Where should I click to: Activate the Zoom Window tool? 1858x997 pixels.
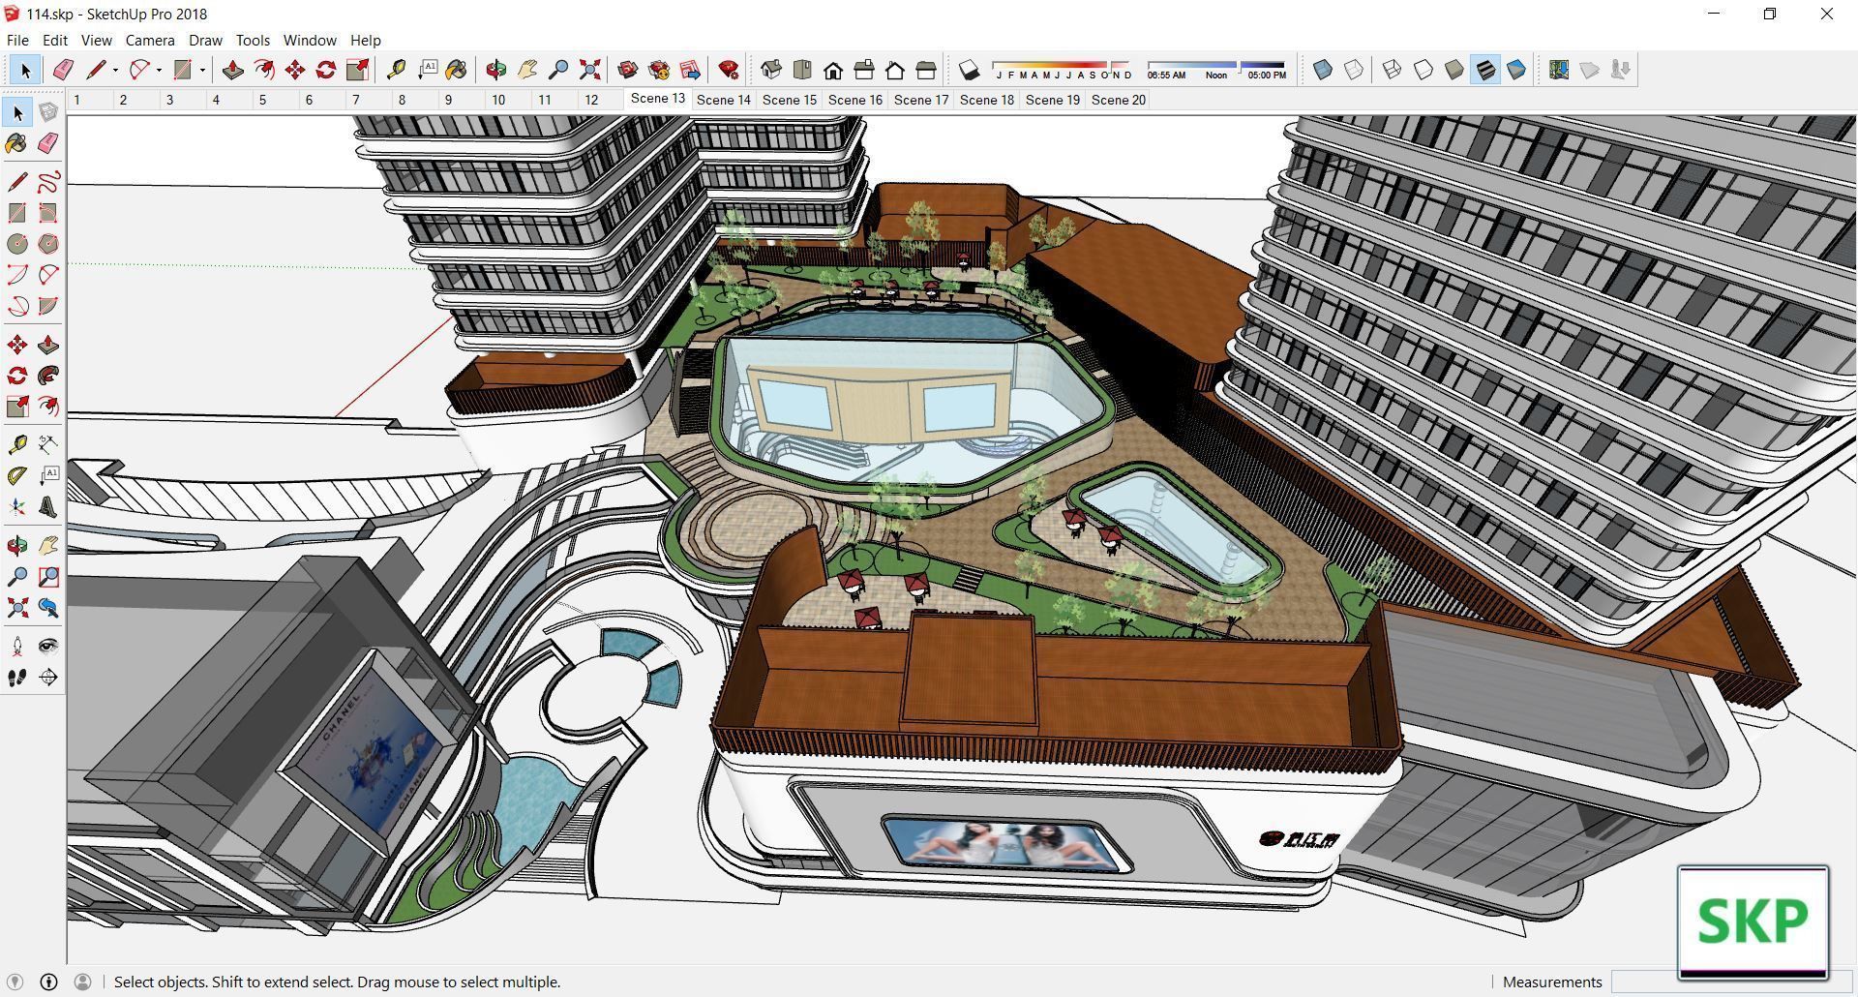(x=48, y=577)
